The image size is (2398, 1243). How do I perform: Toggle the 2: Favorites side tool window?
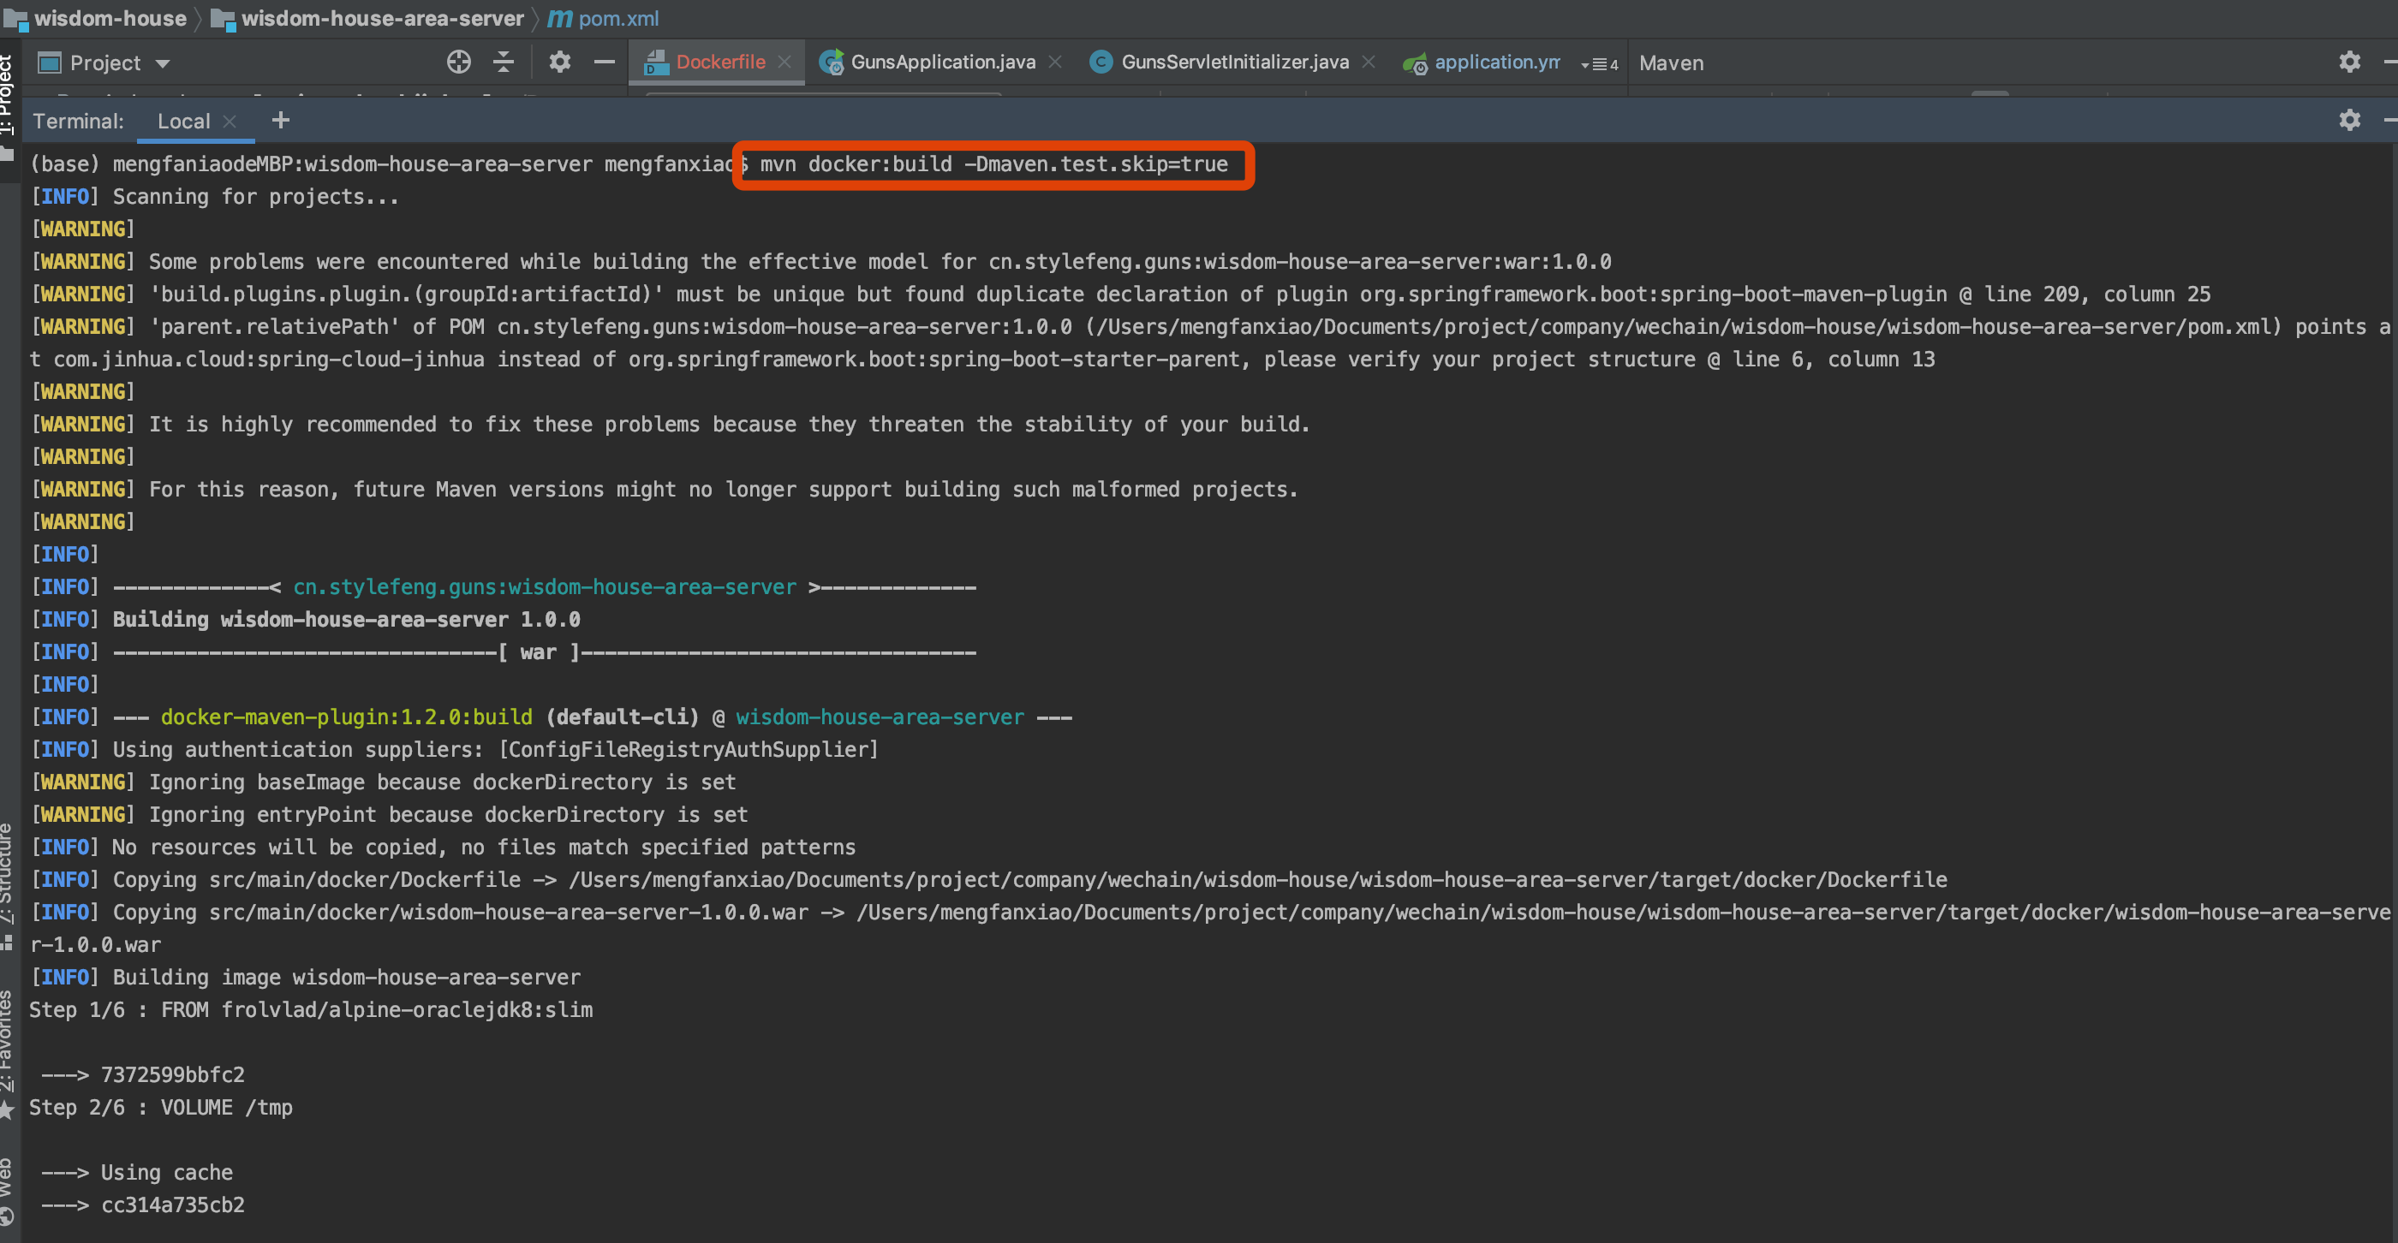[8, 1042]
